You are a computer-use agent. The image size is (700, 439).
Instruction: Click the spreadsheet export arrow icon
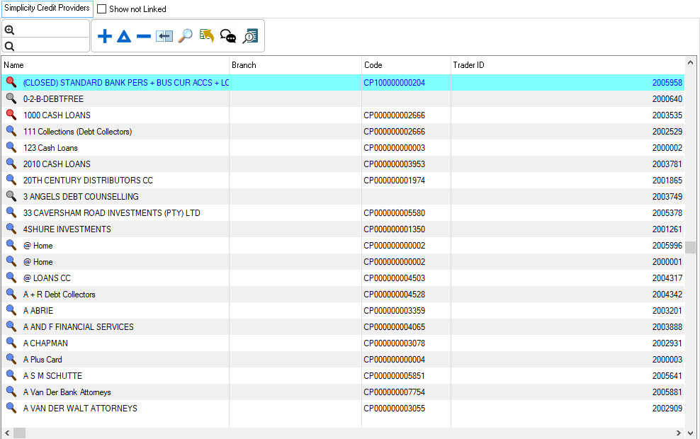[207, 36]
